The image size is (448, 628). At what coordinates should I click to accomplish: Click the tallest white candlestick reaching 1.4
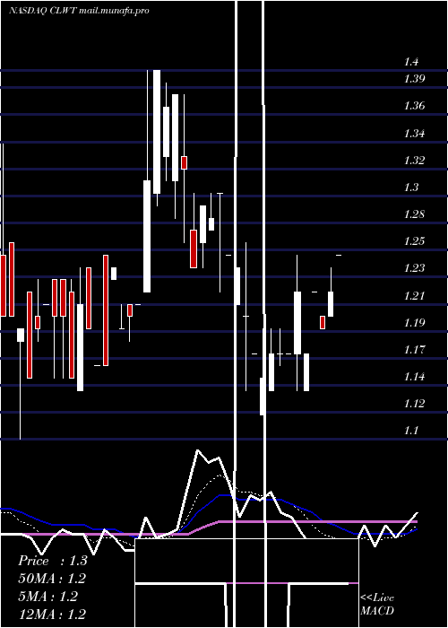(x=157, y=132)
